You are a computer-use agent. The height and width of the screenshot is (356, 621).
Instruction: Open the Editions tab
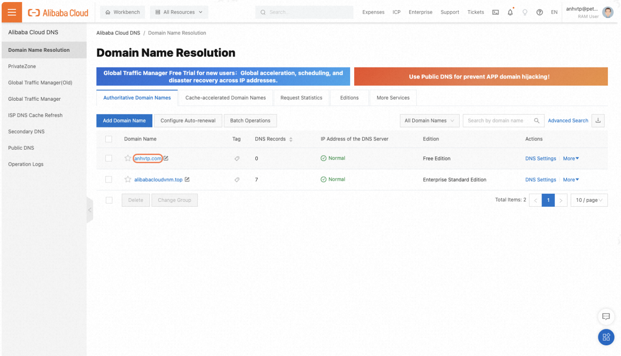[x=349, y=98]
